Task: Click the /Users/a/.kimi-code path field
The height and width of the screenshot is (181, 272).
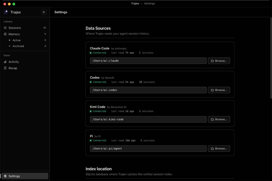Action: pyautogui.click(x=148, y=119)
